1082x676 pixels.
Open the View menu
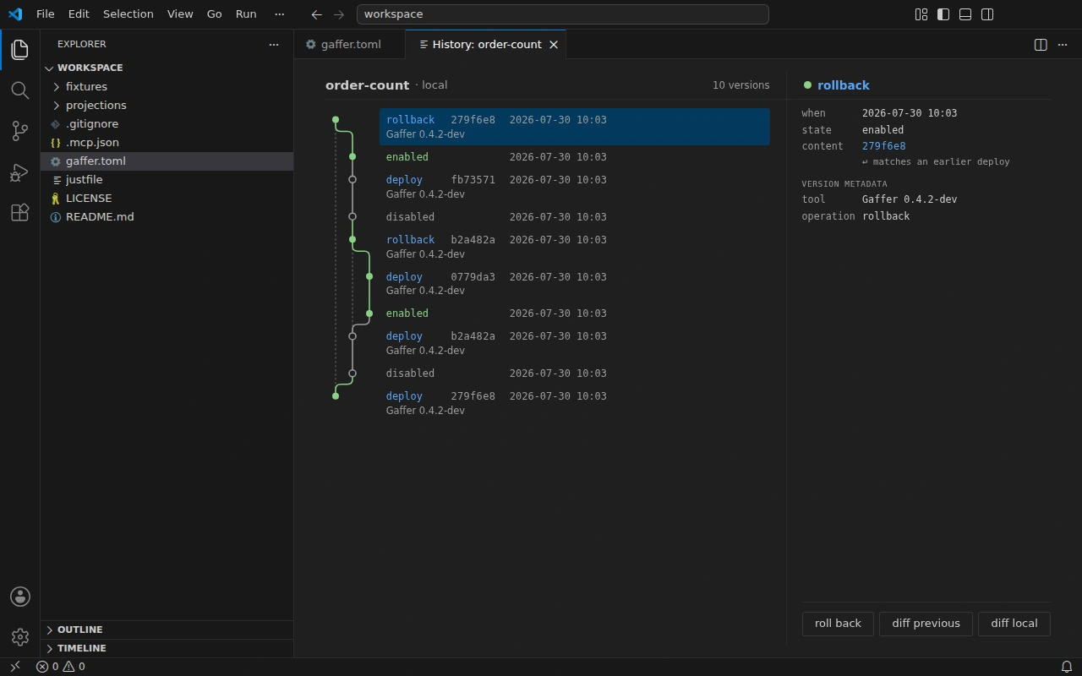(x=180, y=14)
